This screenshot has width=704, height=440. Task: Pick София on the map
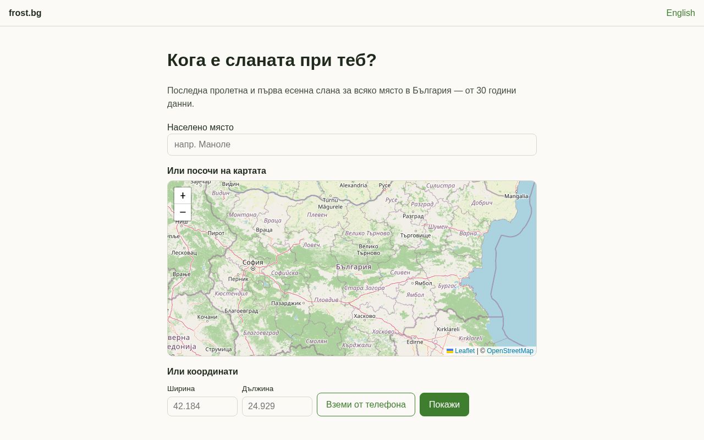click(253, 262)
